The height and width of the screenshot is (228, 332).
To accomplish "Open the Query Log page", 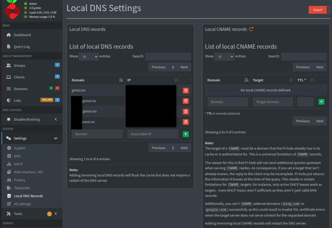I will click(x=22, y=47).
